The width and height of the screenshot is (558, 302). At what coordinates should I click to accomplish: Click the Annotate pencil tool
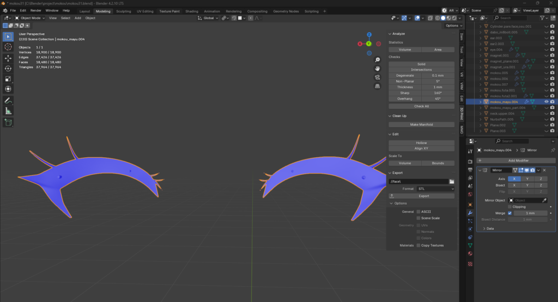pos(8,101)
